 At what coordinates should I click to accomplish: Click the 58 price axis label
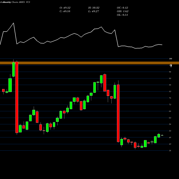(x=170, y=124)
